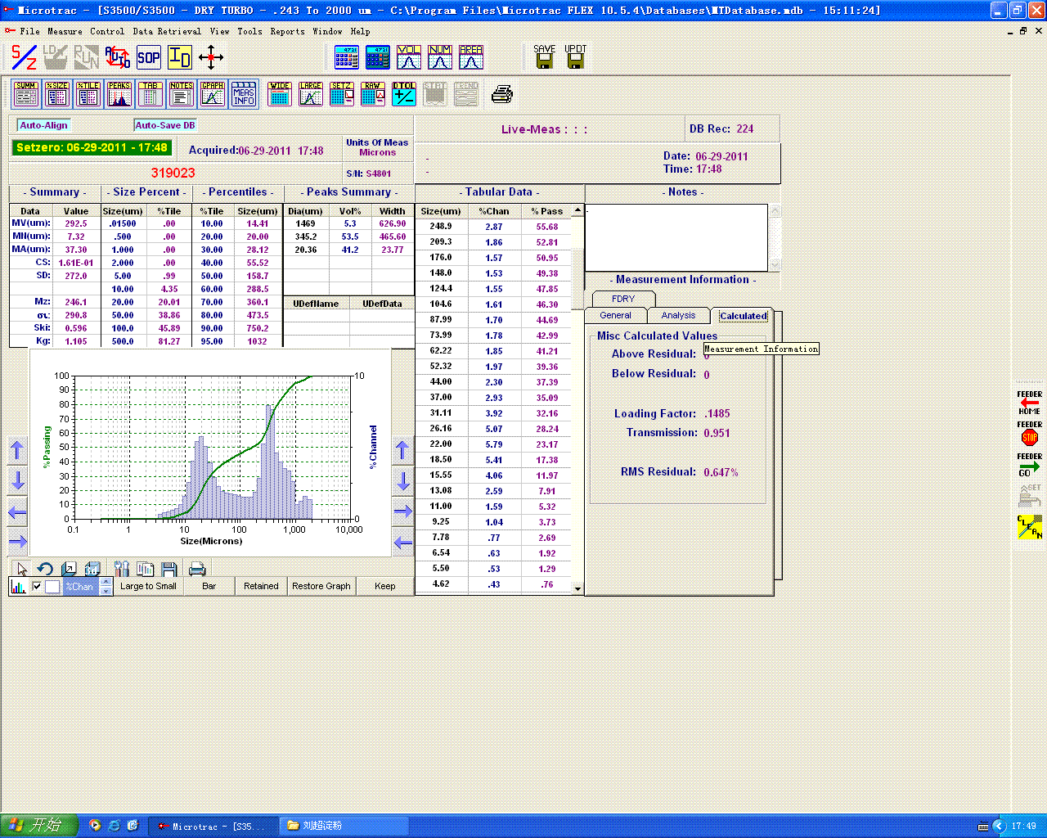This screenshot has height=838, width=1047.
Task: Open the SOP toolbar icon
Action: (149, 57)
